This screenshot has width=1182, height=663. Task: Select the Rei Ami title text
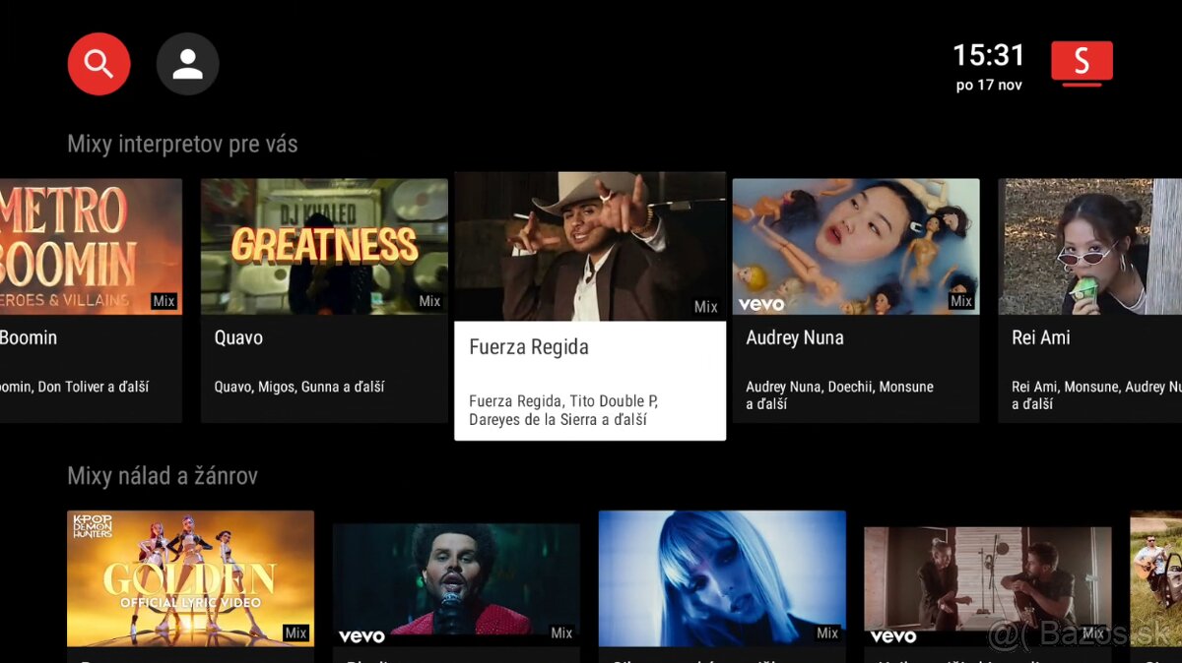tap(1041, 337)
